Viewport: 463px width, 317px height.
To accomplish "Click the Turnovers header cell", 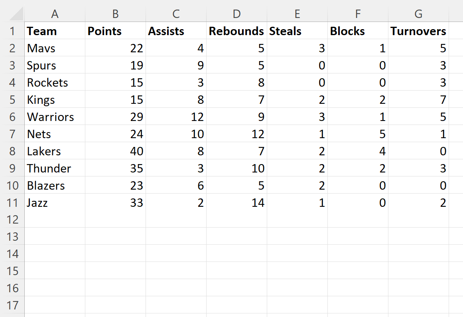I will click(418, 31).
